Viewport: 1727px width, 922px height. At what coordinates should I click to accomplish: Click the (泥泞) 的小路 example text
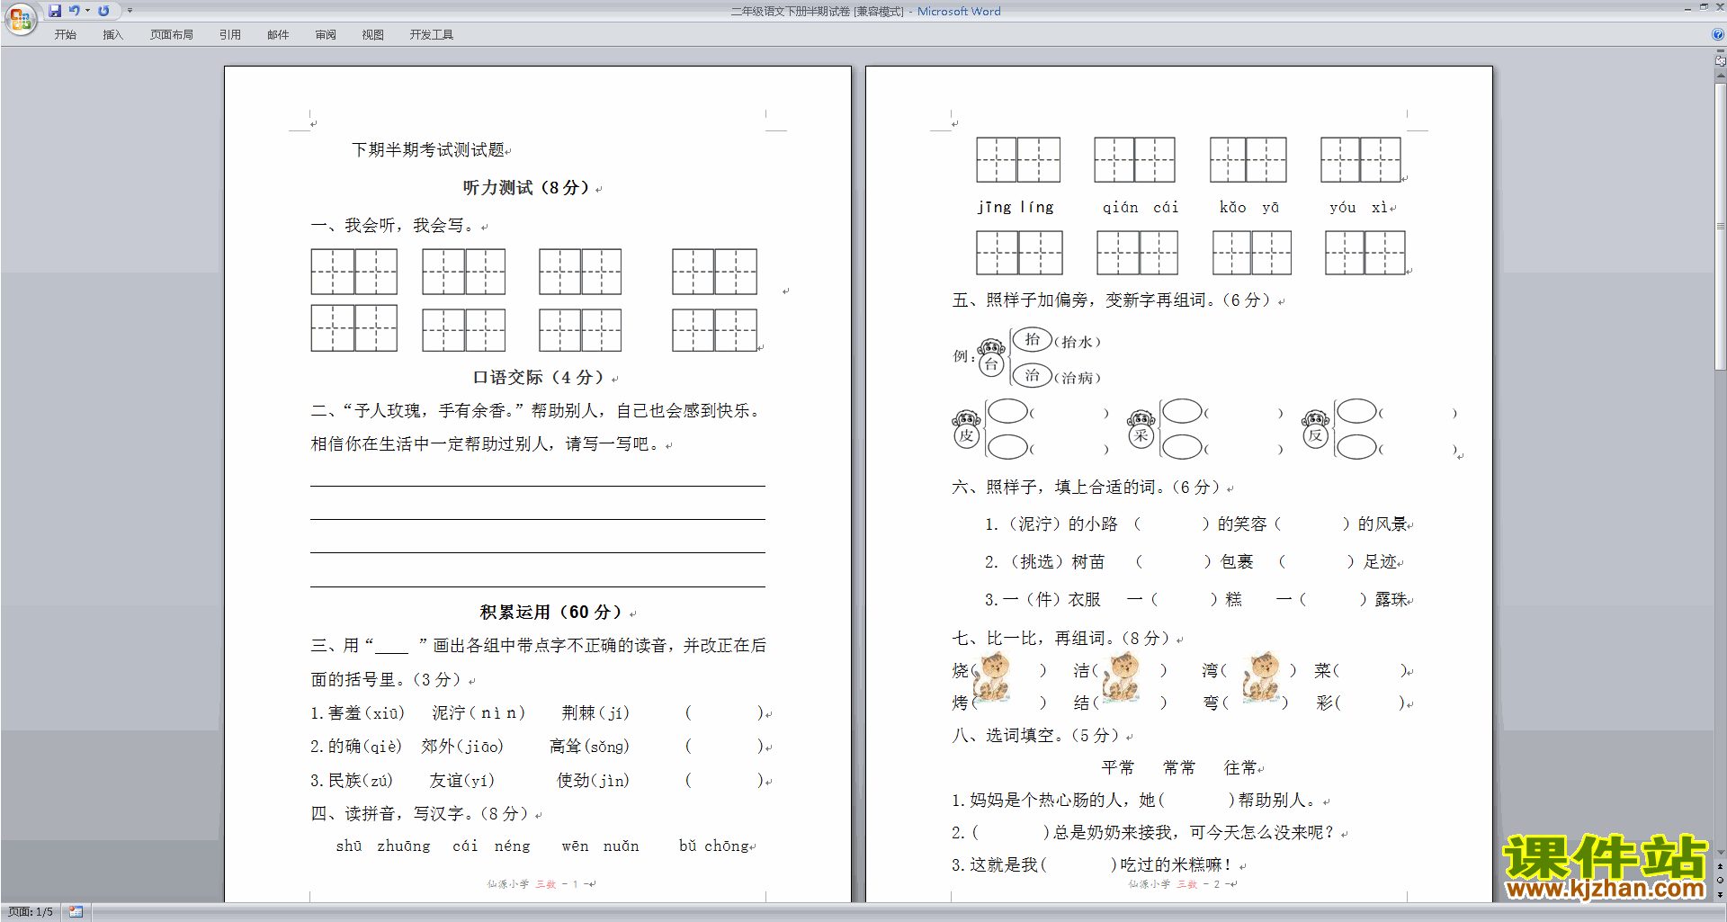pyautogui.click(x=1062, y=524)
